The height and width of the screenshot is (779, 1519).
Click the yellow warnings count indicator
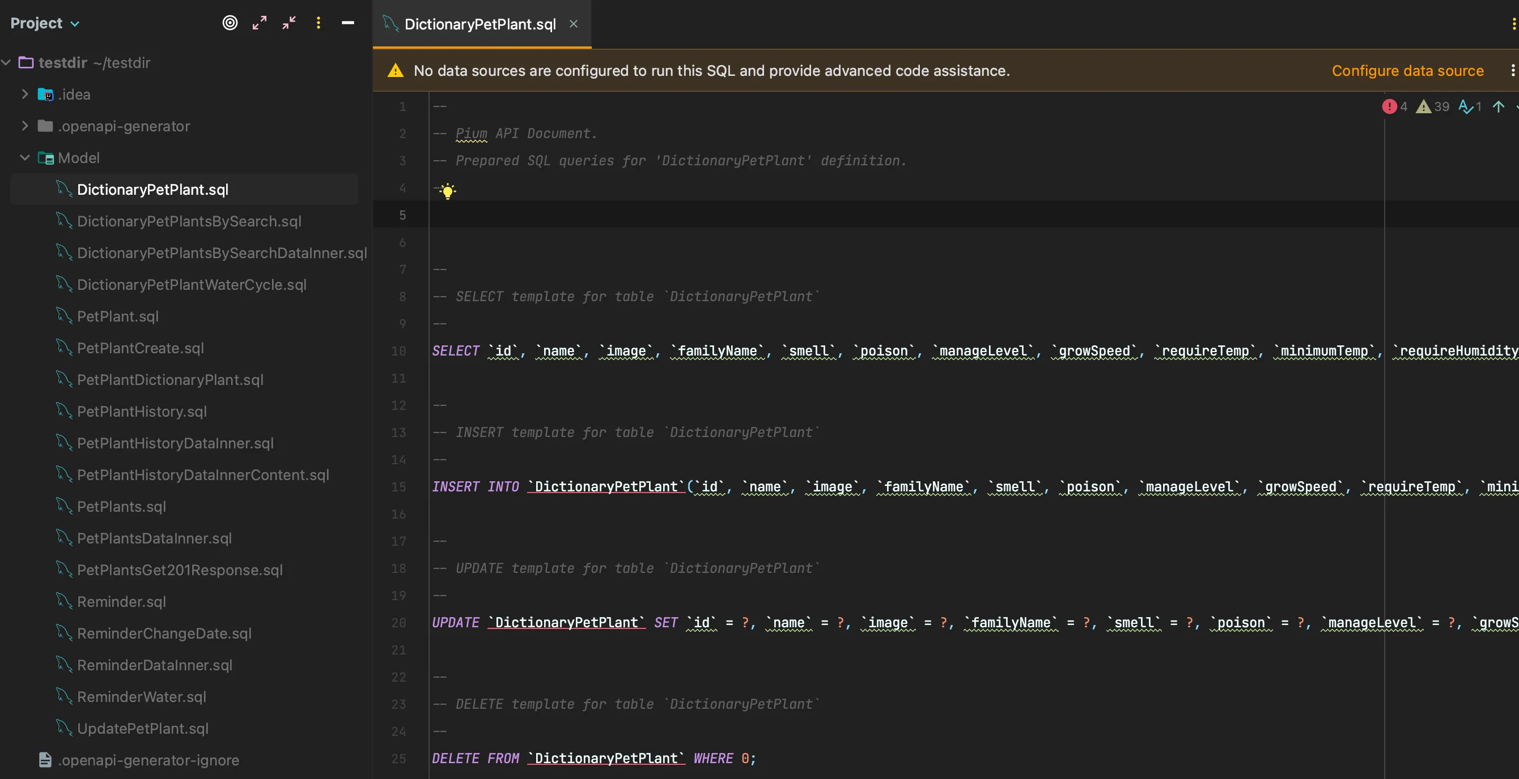point(1433,106)
